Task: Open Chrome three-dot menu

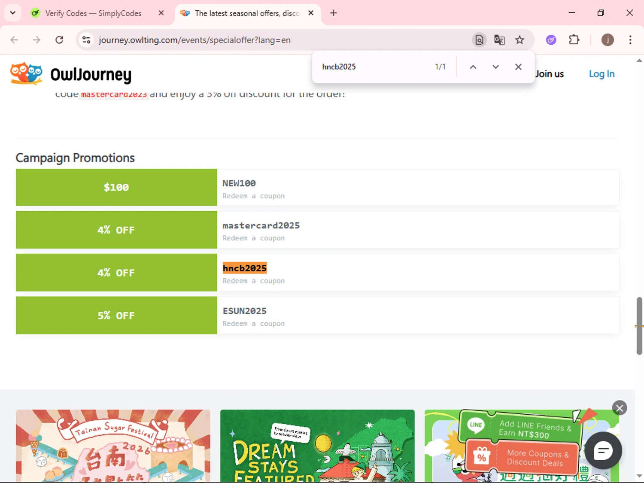Action: (630, 40)
